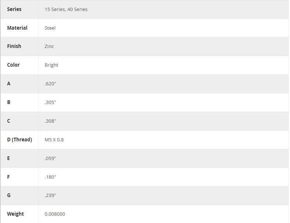Click the B dimension label
290x223 pixels.
[9, 102]
